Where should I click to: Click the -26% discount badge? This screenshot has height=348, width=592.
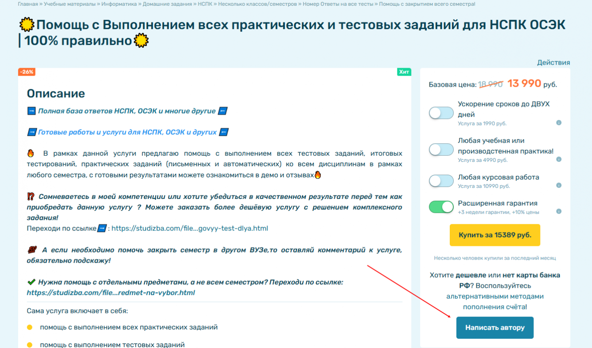27,72
